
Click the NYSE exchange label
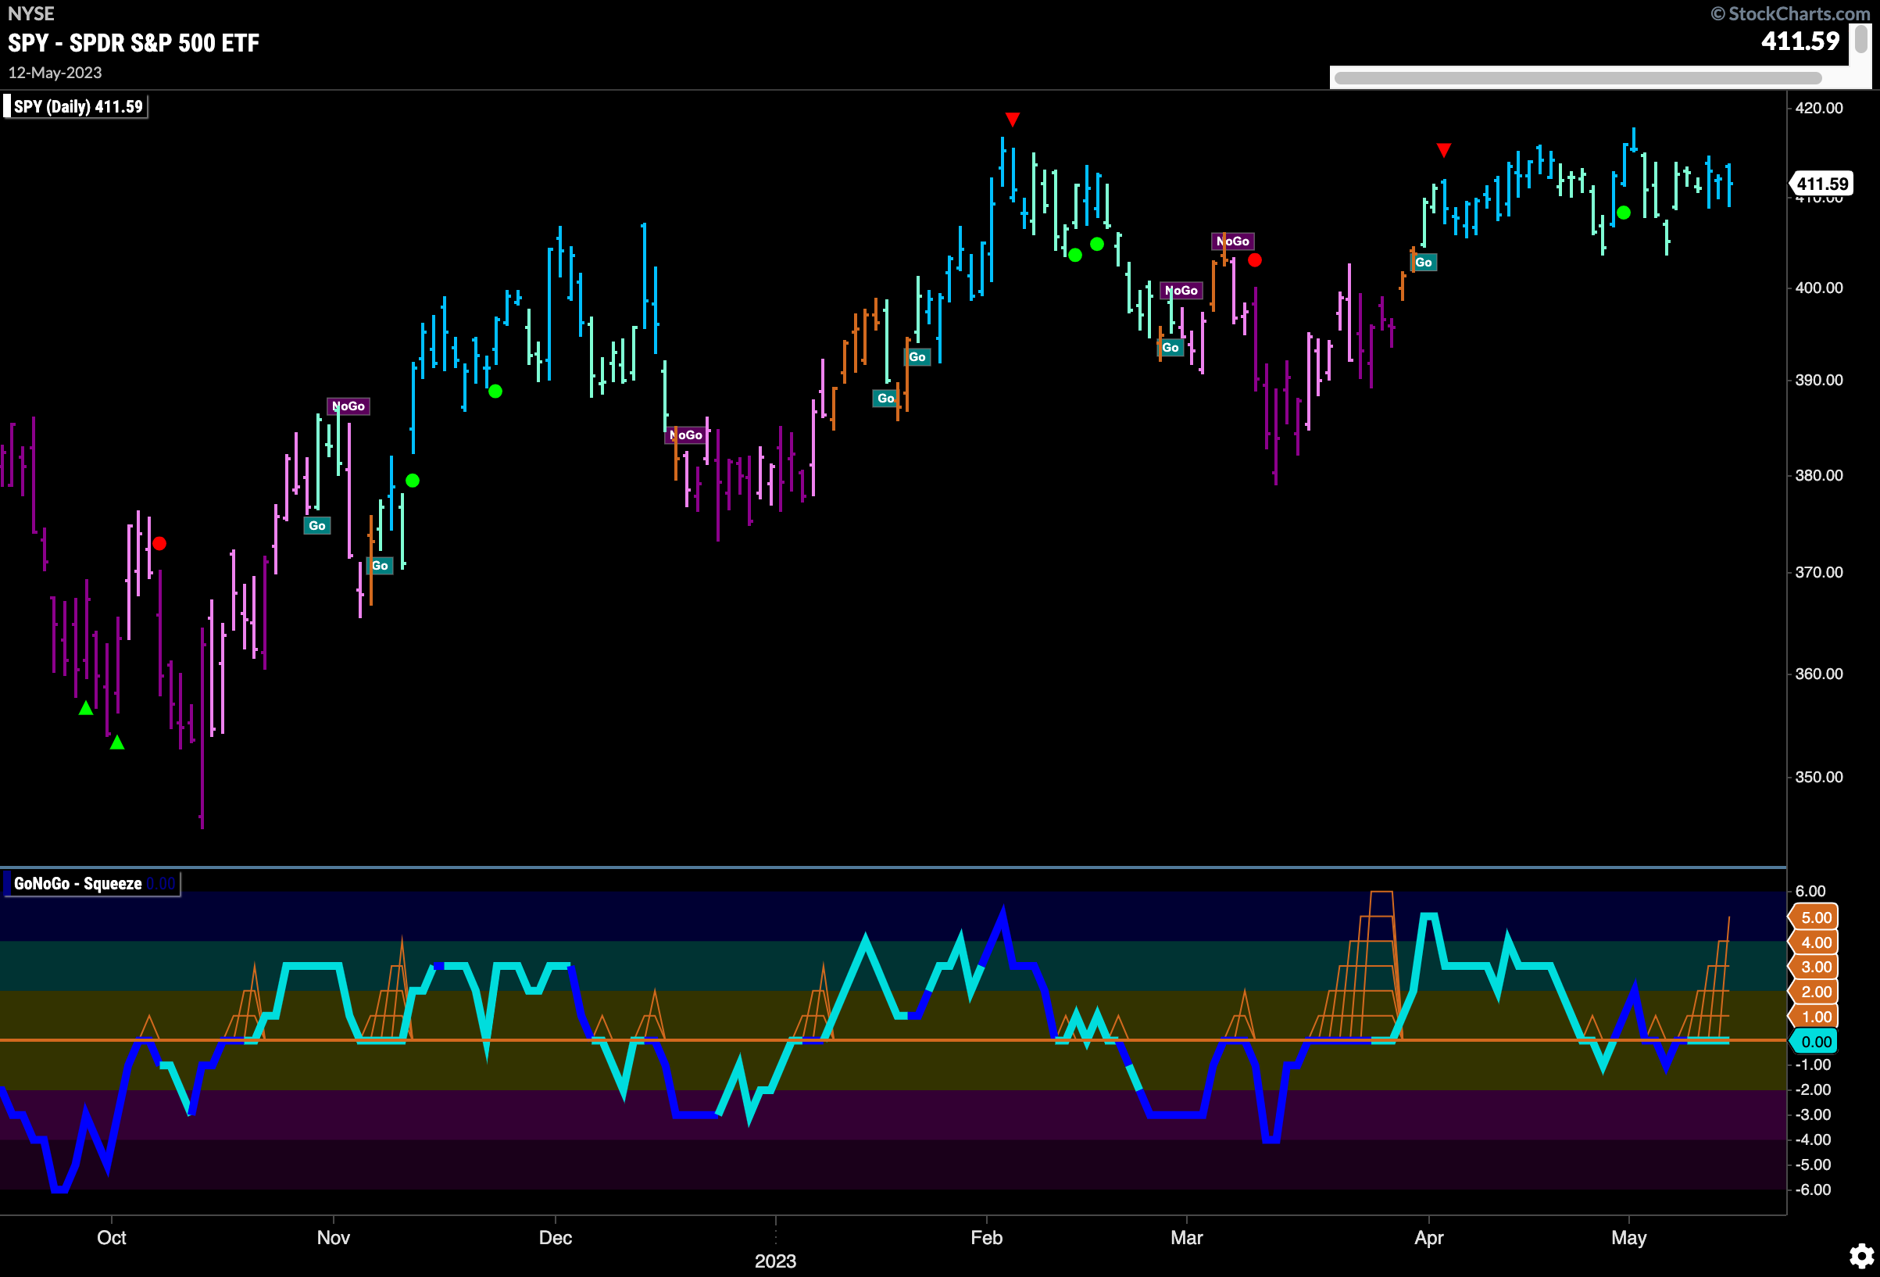coord(31,14)
